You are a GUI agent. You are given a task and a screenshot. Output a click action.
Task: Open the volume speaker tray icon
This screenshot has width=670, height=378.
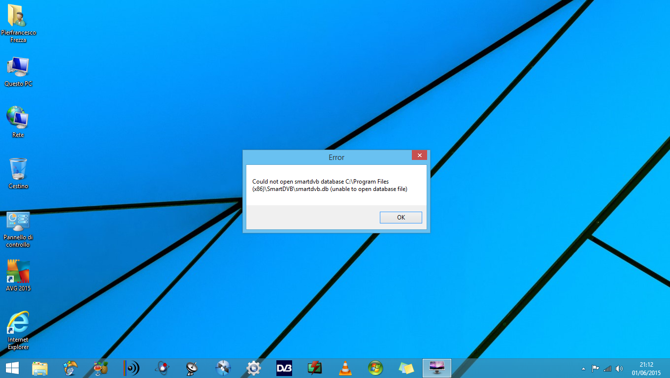tap(619, 369)
